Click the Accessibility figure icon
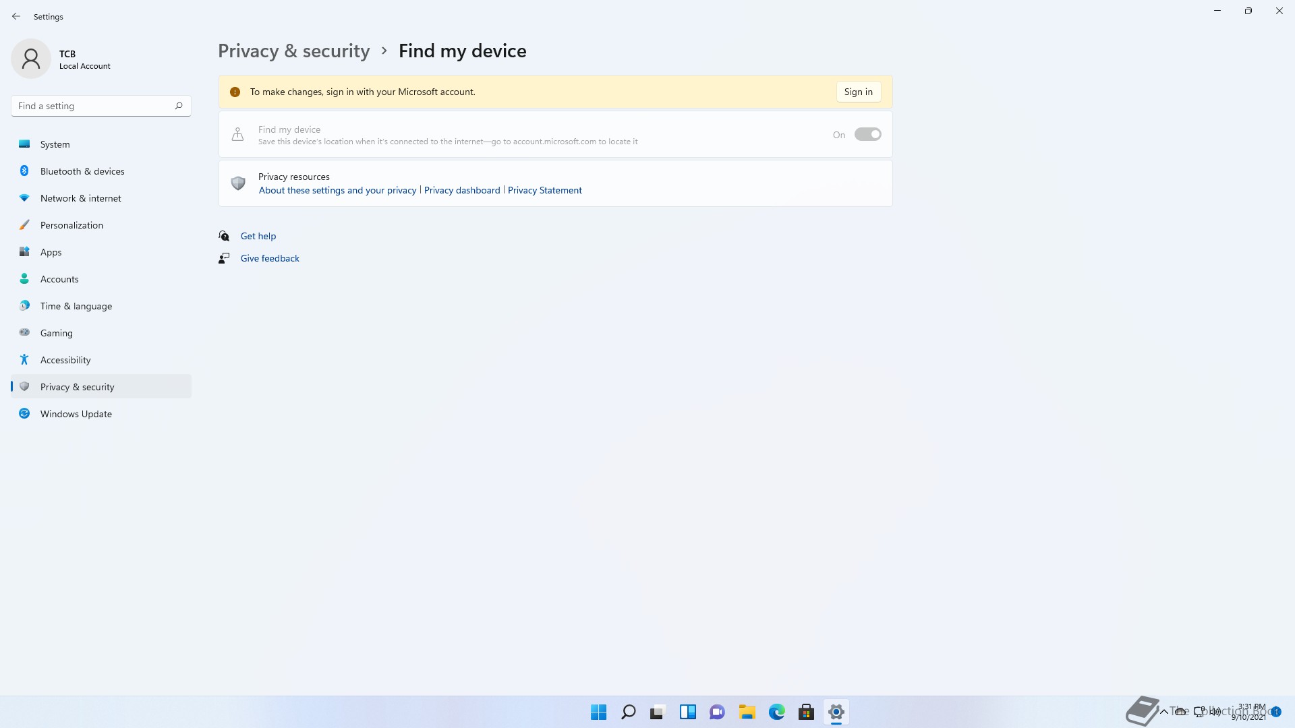Image resolution: width=1295 pixels, height=728 pixels. pyautogui.click(x=24, y=359)
